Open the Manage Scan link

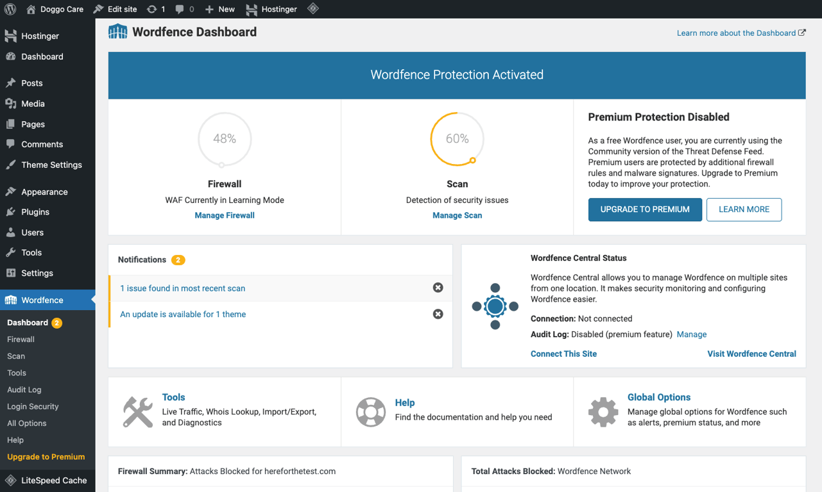457,215
